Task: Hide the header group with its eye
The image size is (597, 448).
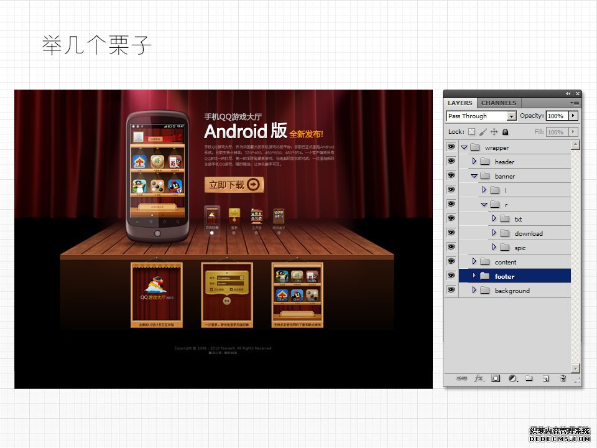Action: point(451,161)
